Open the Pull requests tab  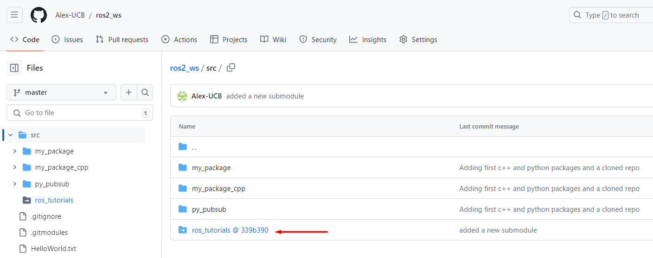click(x=122, y=40)
